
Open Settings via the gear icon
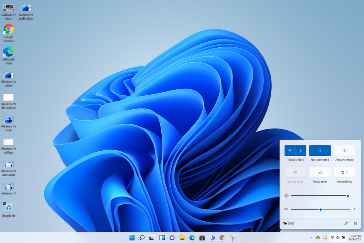[355, 223]
